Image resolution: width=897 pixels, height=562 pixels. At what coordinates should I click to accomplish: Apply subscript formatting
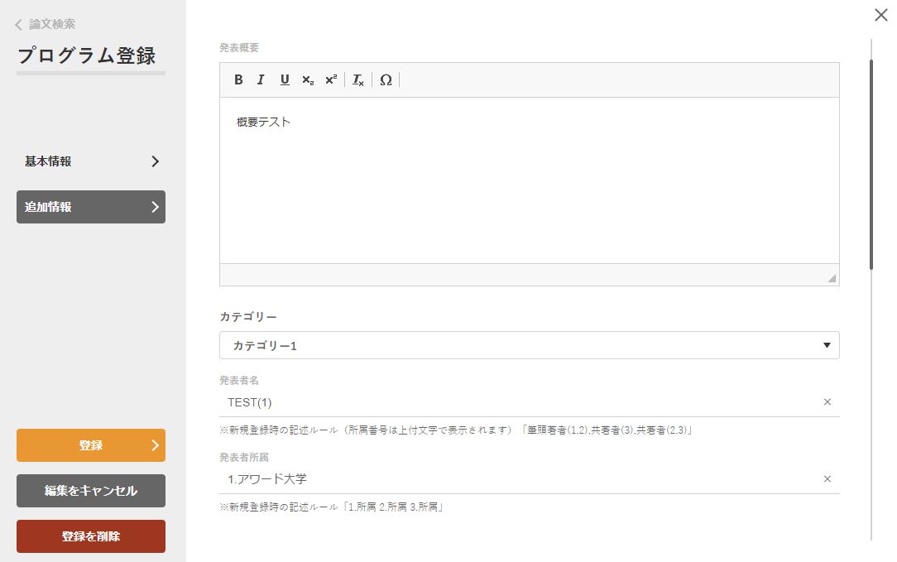308,80
